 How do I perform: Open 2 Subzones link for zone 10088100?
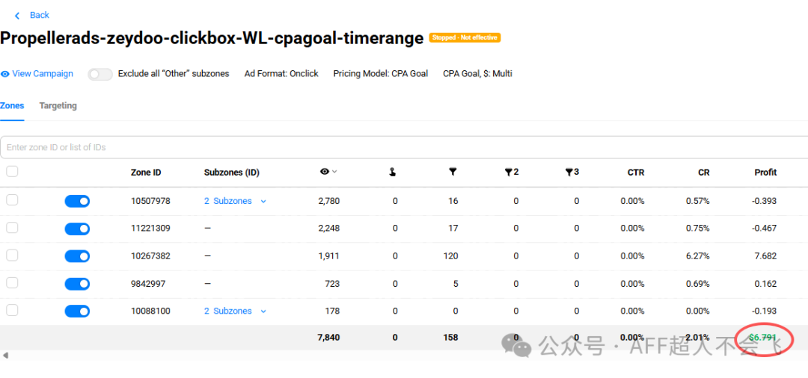click(227, 311)
